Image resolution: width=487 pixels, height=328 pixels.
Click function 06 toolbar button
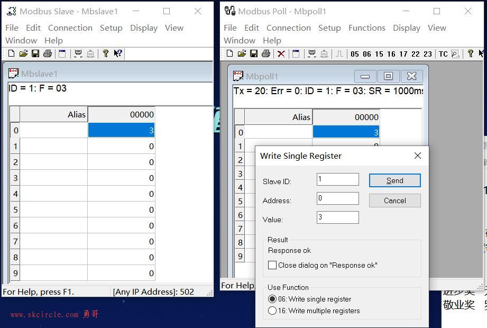tap(367, 54)
